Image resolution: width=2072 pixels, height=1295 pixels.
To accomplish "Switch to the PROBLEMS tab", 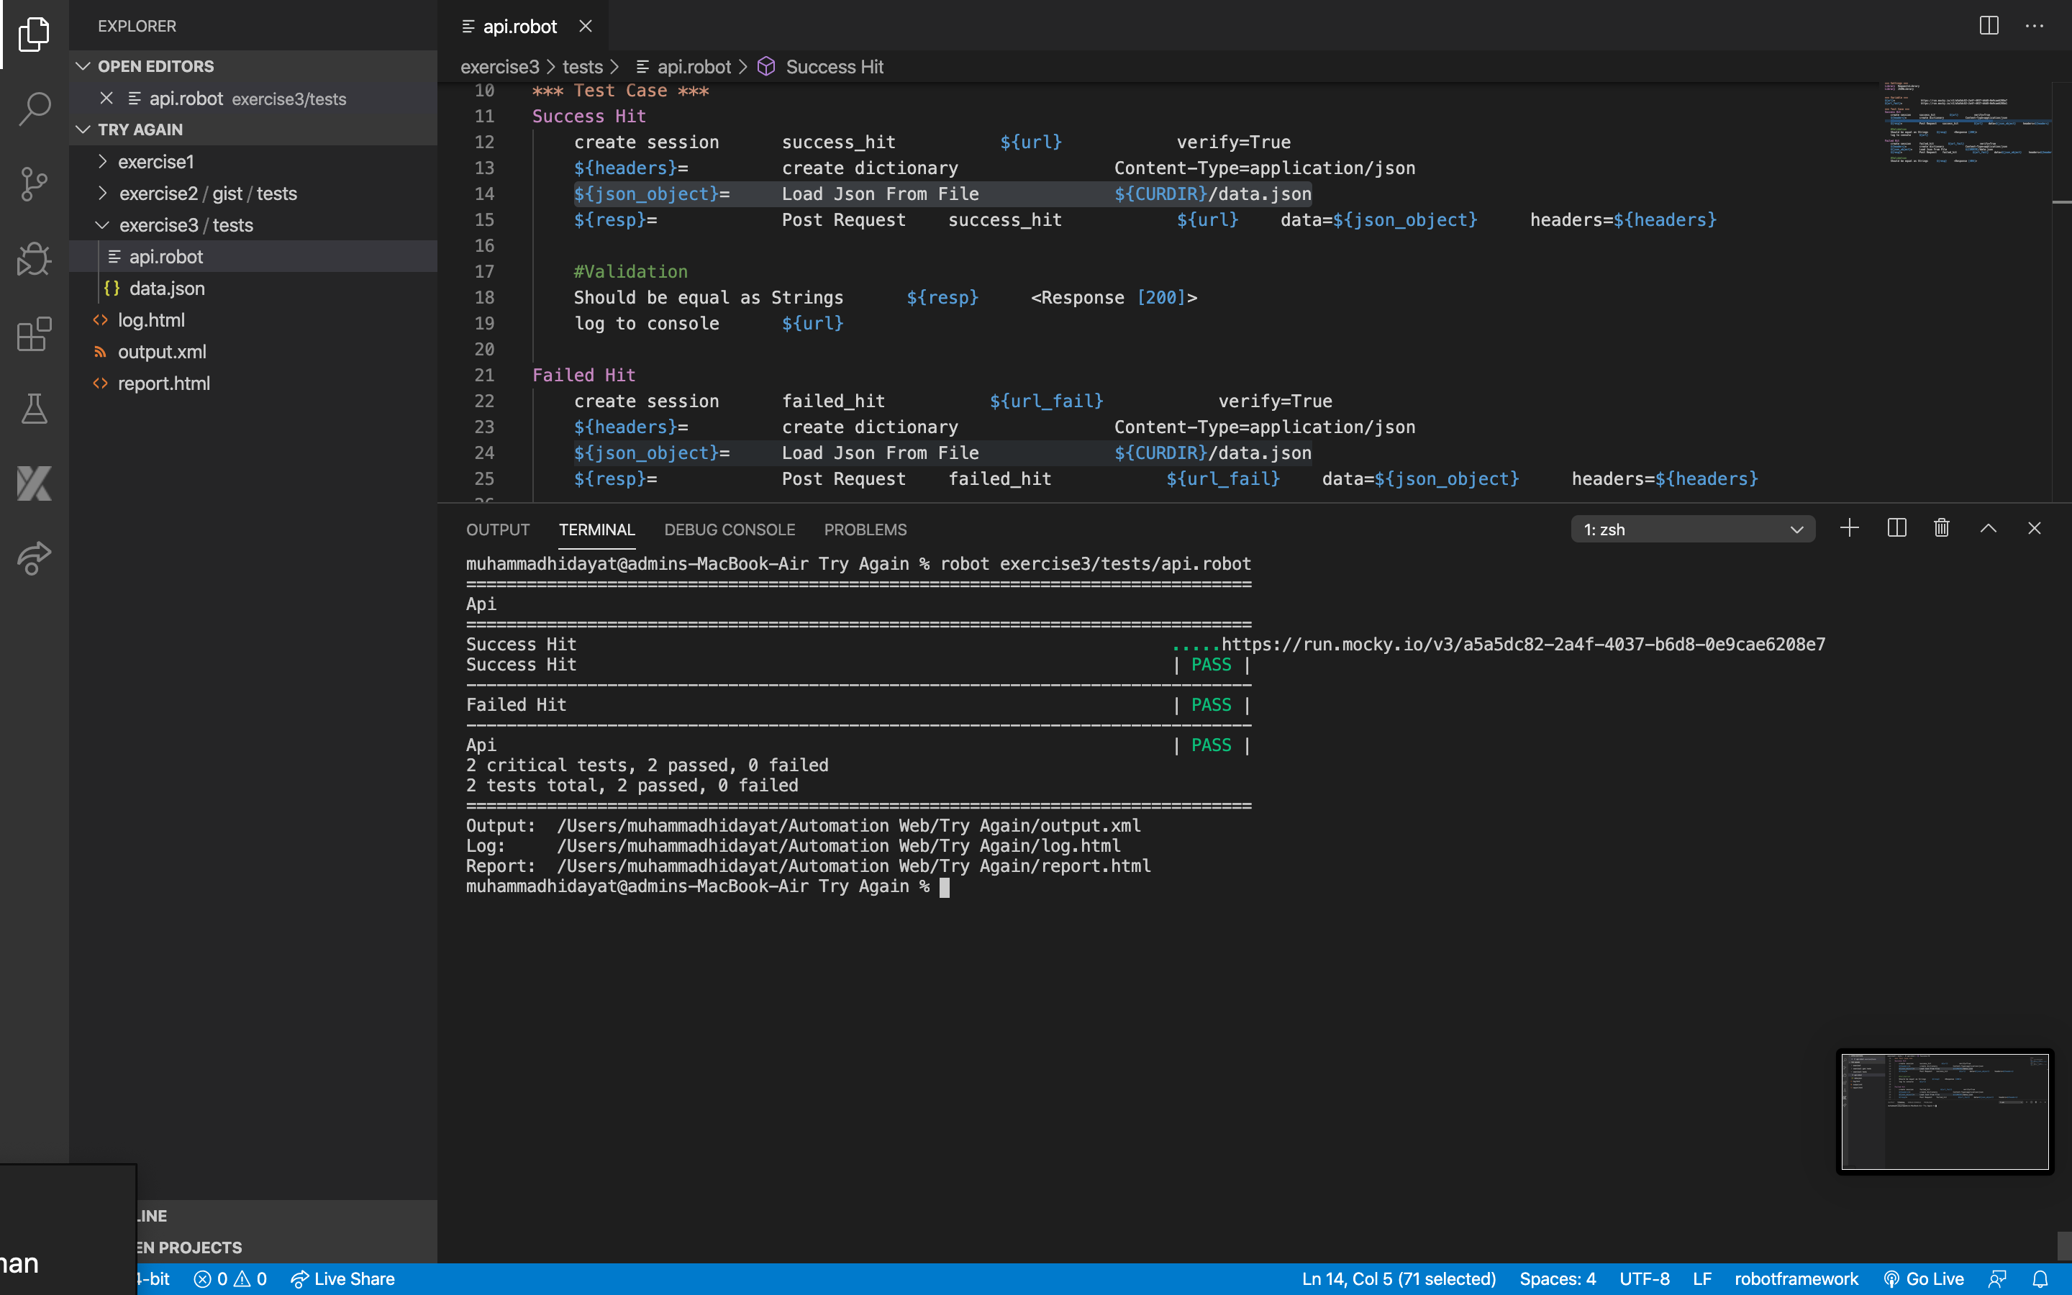I will point(865,530).
